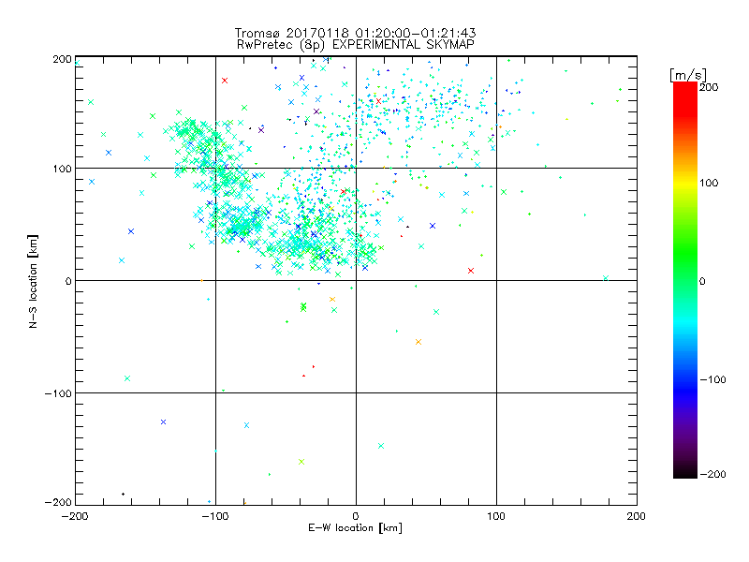This screenshot has width=749, height=562.
Task: Click the '[m/s]' colorbar unit label
Action: pyautogui.click(x=688, y=75)
